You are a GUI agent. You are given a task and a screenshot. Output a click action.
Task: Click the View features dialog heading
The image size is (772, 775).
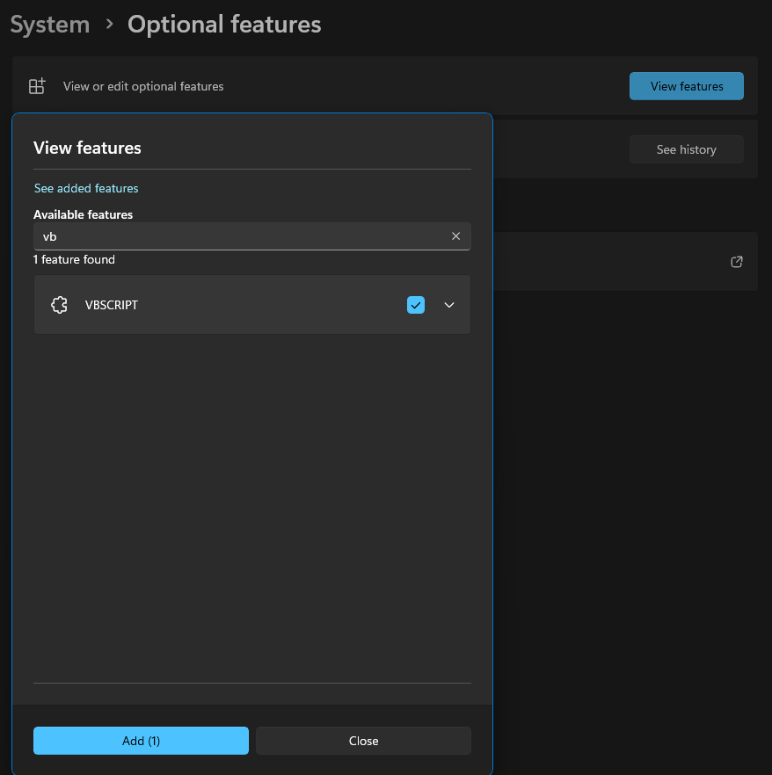[87, 148]
